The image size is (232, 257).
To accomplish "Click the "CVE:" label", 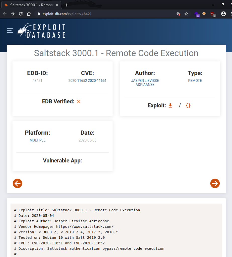I will tap(87, 73).
